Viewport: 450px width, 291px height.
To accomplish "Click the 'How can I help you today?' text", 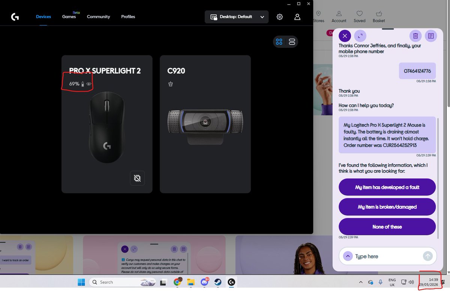I will 366,105.
